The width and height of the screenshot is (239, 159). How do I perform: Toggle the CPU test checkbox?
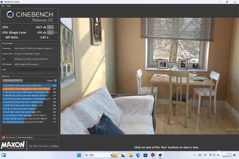[x=56, y=27]
